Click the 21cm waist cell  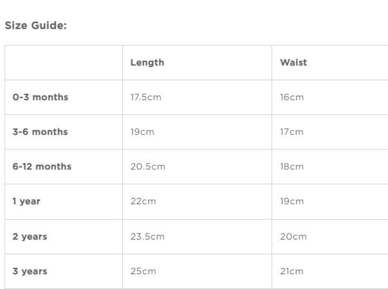291,271
